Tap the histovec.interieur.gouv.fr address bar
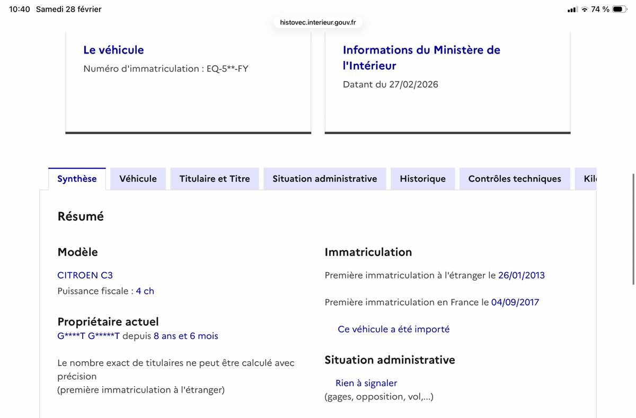This screenshot has width=636, height=418. pos(317,22)
